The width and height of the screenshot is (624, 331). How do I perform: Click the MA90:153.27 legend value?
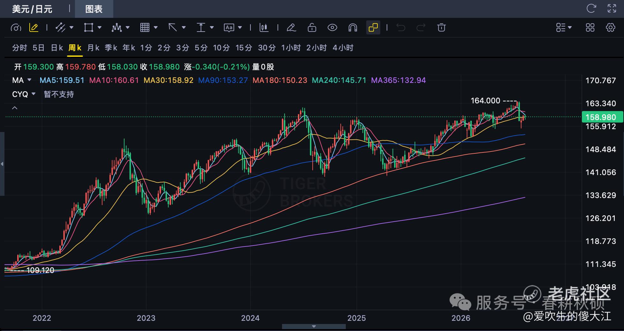(x=223, y=80)
